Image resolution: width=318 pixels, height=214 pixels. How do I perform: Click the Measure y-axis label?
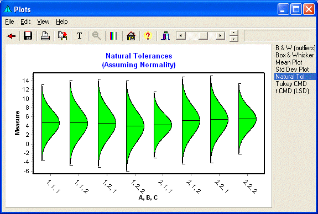tap(17, 123)
